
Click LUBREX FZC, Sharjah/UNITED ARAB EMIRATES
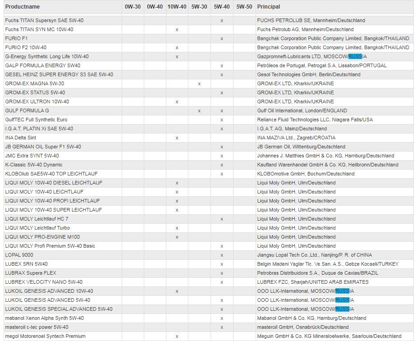(313, 283)
